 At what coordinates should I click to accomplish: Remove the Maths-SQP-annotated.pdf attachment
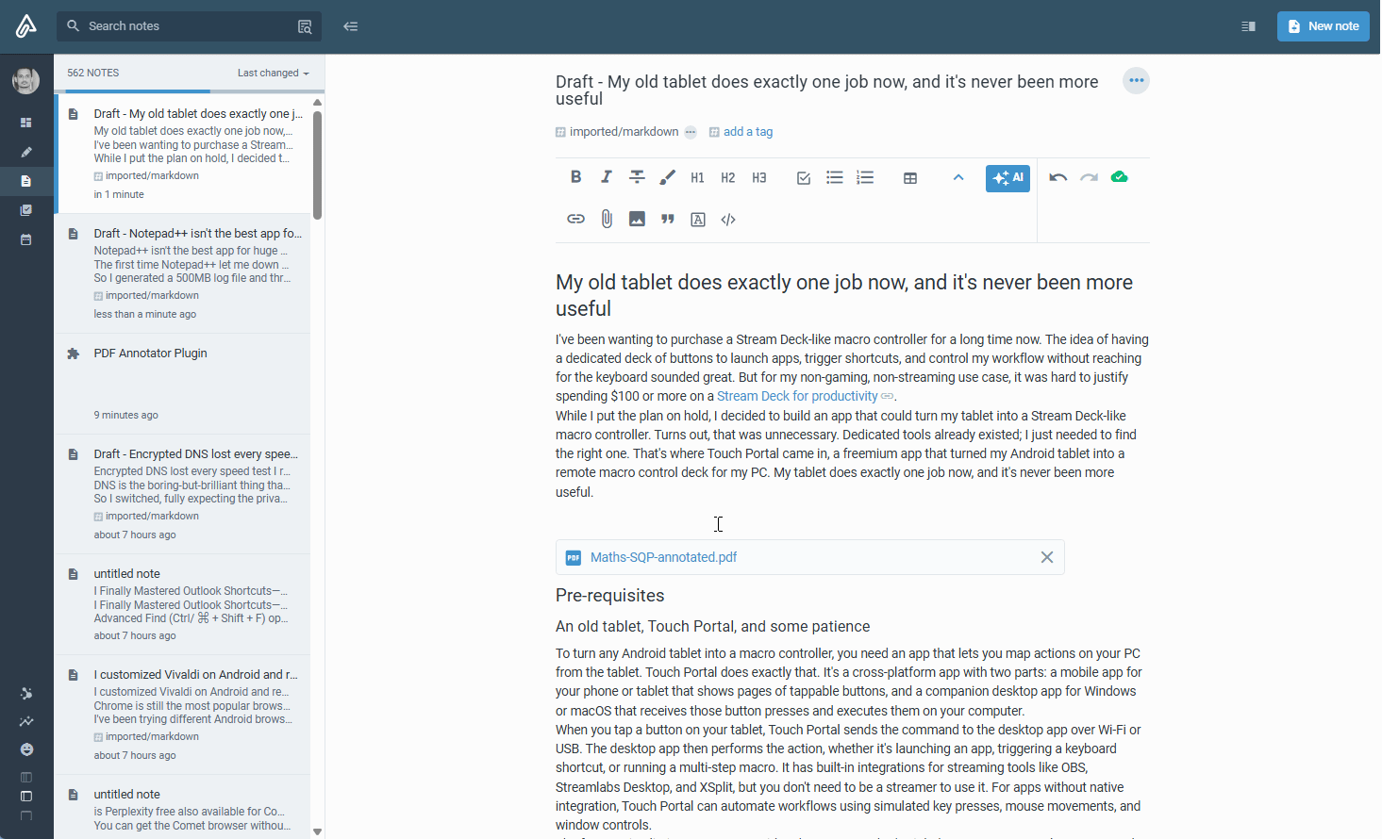click(x=1047, y=557)
